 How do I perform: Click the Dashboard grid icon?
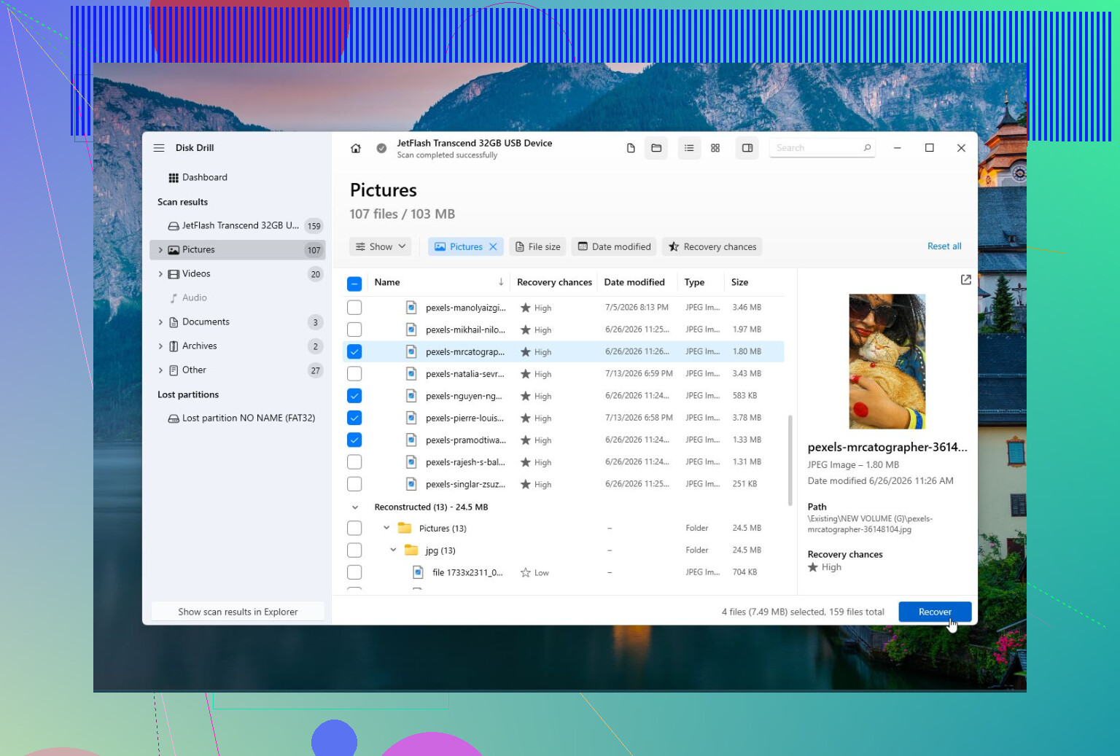click(174, 178)
